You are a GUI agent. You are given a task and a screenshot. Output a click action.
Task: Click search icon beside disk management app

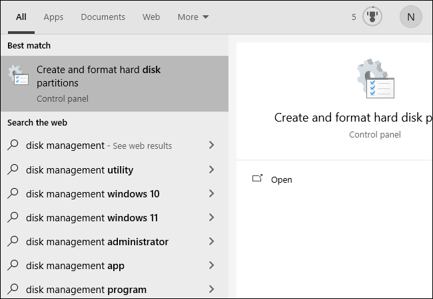[x=13, y=265]
